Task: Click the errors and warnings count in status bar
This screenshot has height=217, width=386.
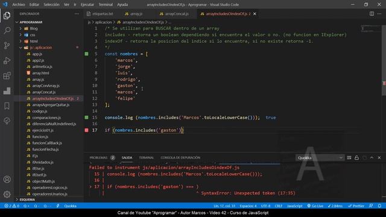Action: 12,206
